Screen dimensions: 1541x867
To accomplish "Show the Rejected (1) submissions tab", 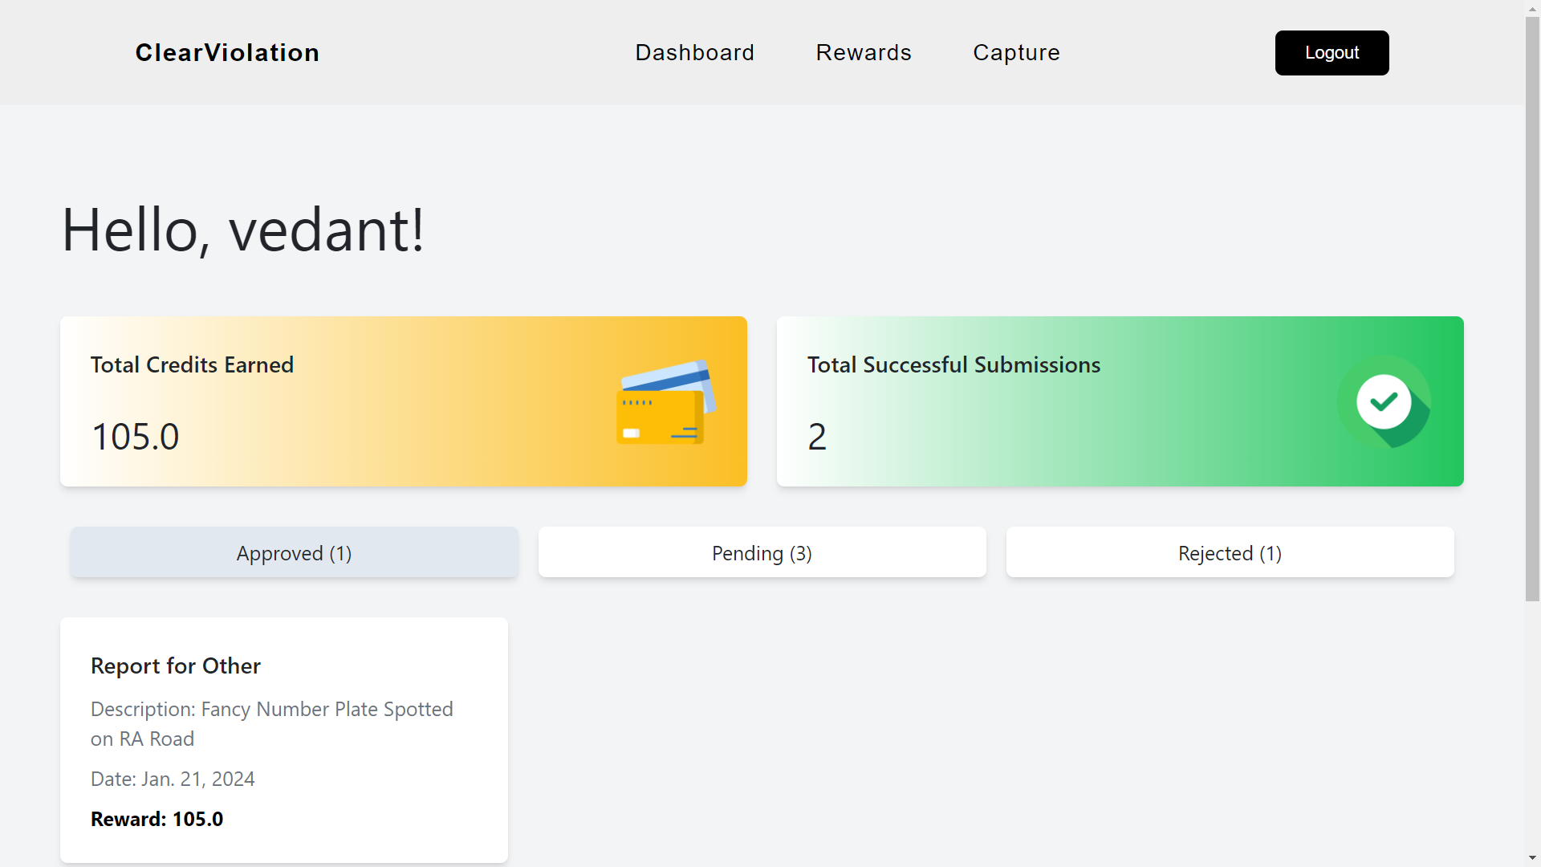I will point(1230,553).
